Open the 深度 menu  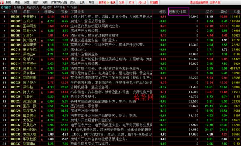point(27,2)
